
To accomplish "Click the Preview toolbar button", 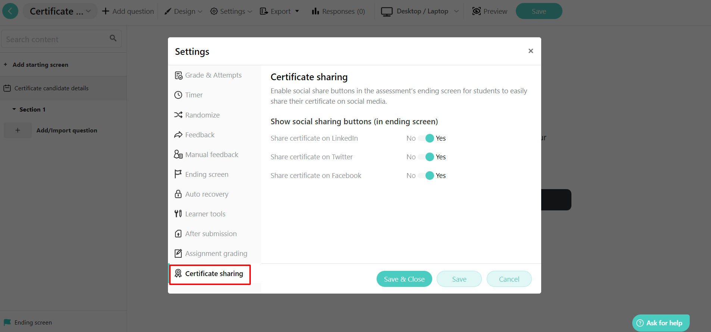I will [490, 11].
